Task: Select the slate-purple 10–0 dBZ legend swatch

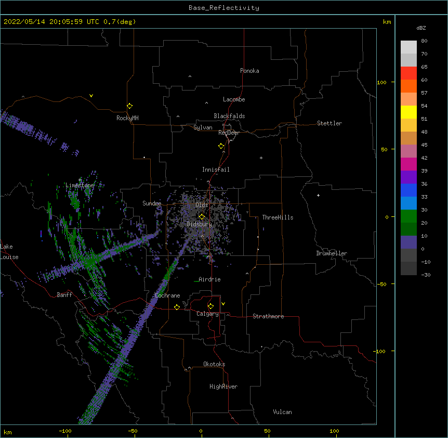Action: click(409, 242)
